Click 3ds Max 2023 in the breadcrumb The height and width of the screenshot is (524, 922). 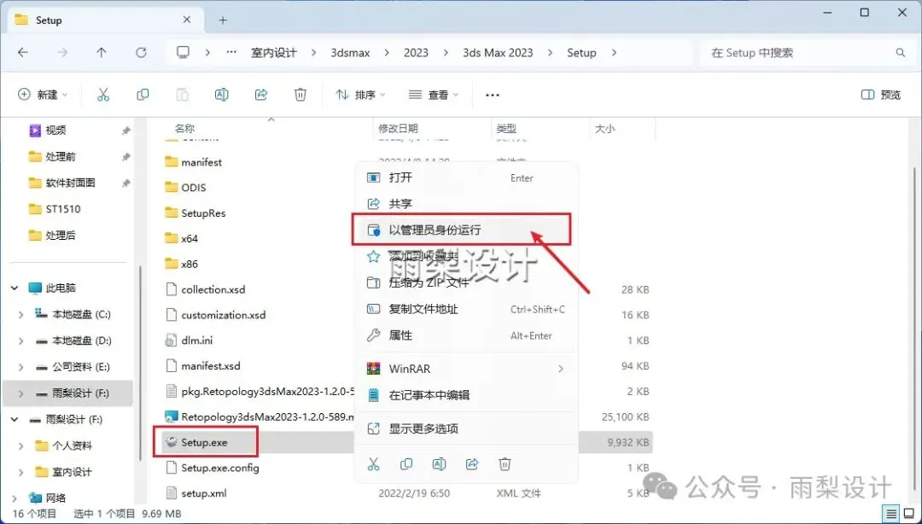tap(498, 52)
